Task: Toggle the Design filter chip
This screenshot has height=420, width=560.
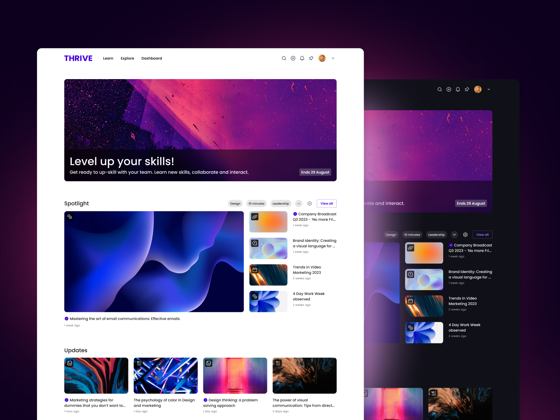Action: (x=235, y=203)
